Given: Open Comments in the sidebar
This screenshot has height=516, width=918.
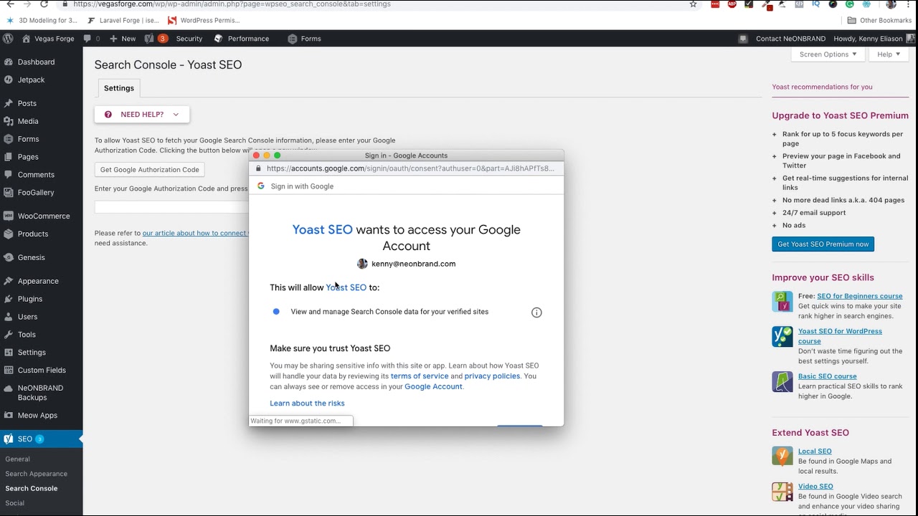Looking at the screenshot, I should pos(36,175).
